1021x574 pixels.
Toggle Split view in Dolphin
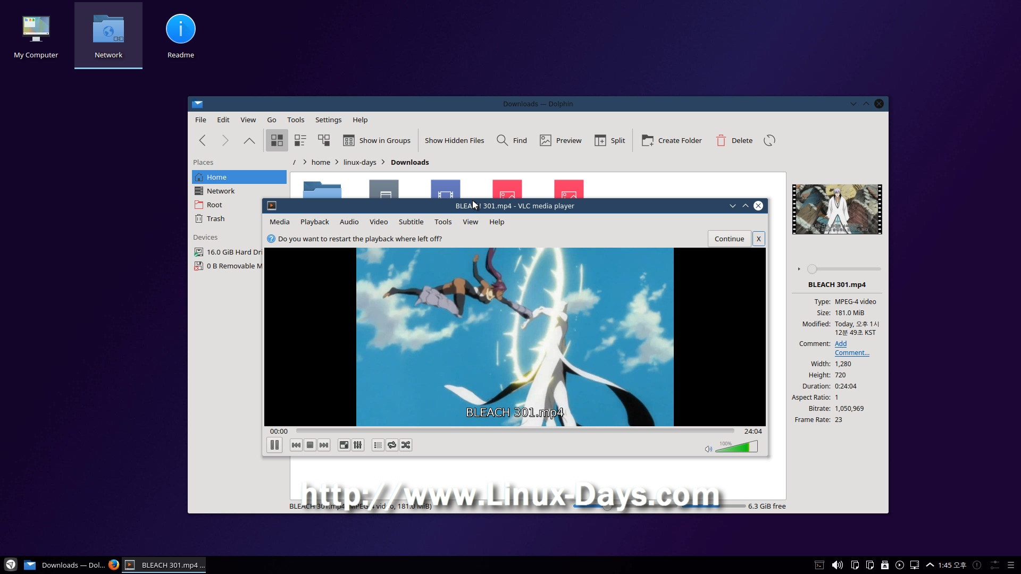click(x=610, y=140)
